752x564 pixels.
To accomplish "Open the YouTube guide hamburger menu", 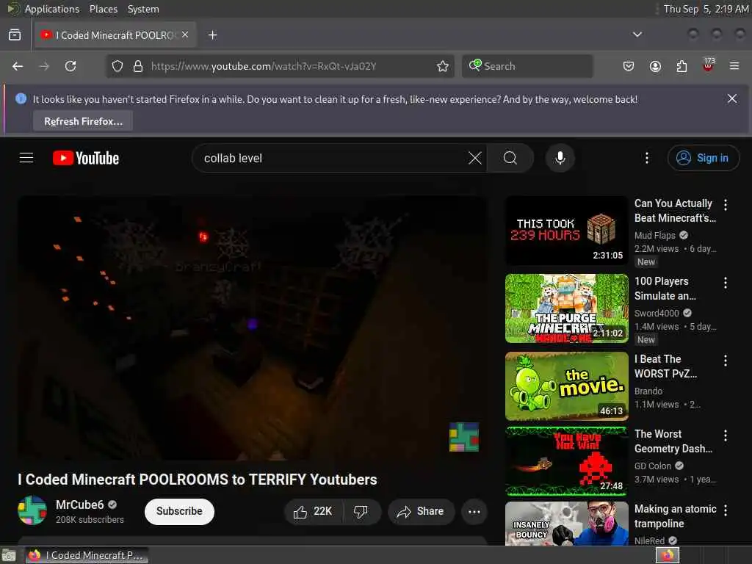I will (26, 158).
